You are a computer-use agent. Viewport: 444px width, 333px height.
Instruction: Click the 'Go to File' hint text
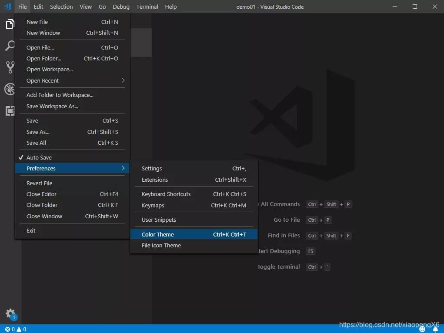point(287,220)
